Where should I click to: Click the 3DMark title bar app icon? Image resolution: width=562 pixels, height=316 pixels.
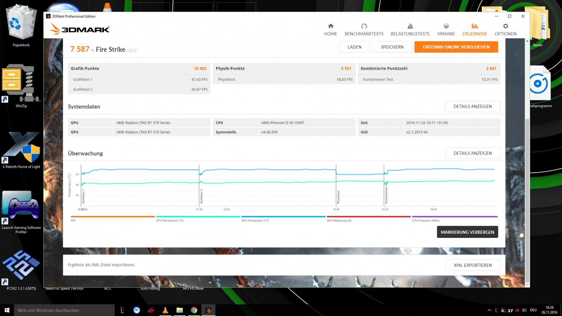(x=48, y=16)
